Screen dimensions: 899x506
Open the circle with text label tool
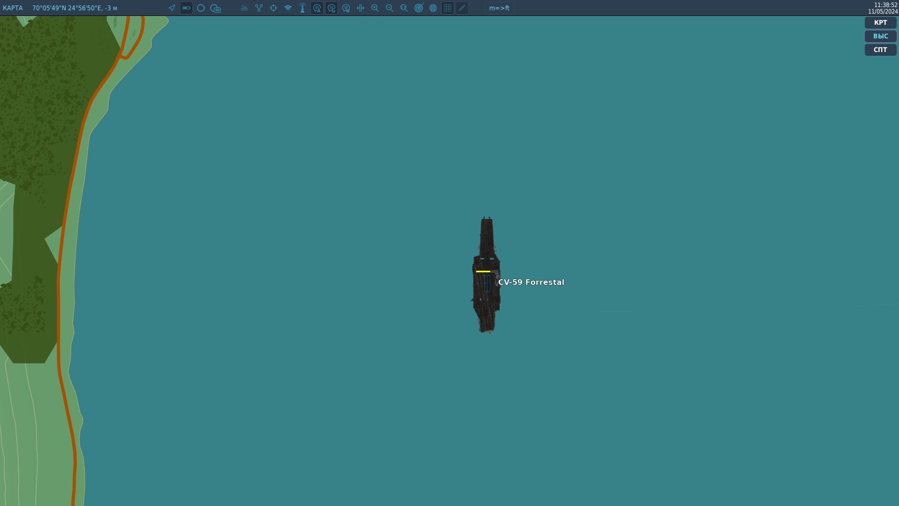[215, 8]
